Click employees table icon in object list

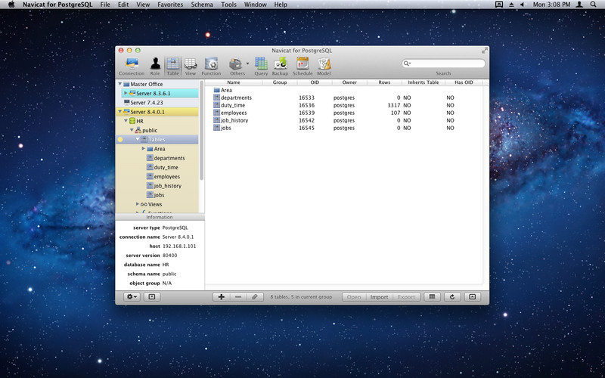(216, 113)
